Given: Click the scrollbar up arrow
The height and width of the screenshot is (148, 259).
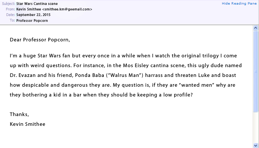Looking at the screenshot, I should [x=256, y=28].
